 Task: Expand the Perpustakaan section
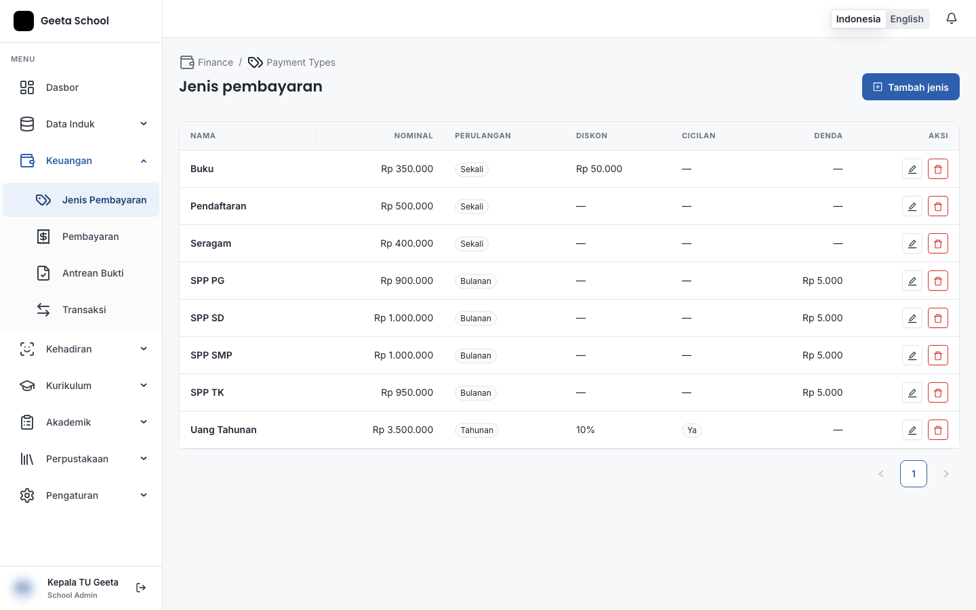(x=81, y=459)
